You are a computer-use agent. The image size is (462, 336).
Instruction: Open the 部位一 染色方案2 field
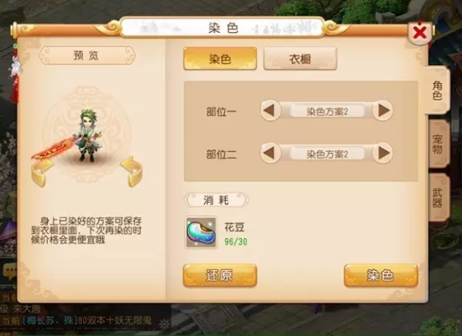(327, 111)
